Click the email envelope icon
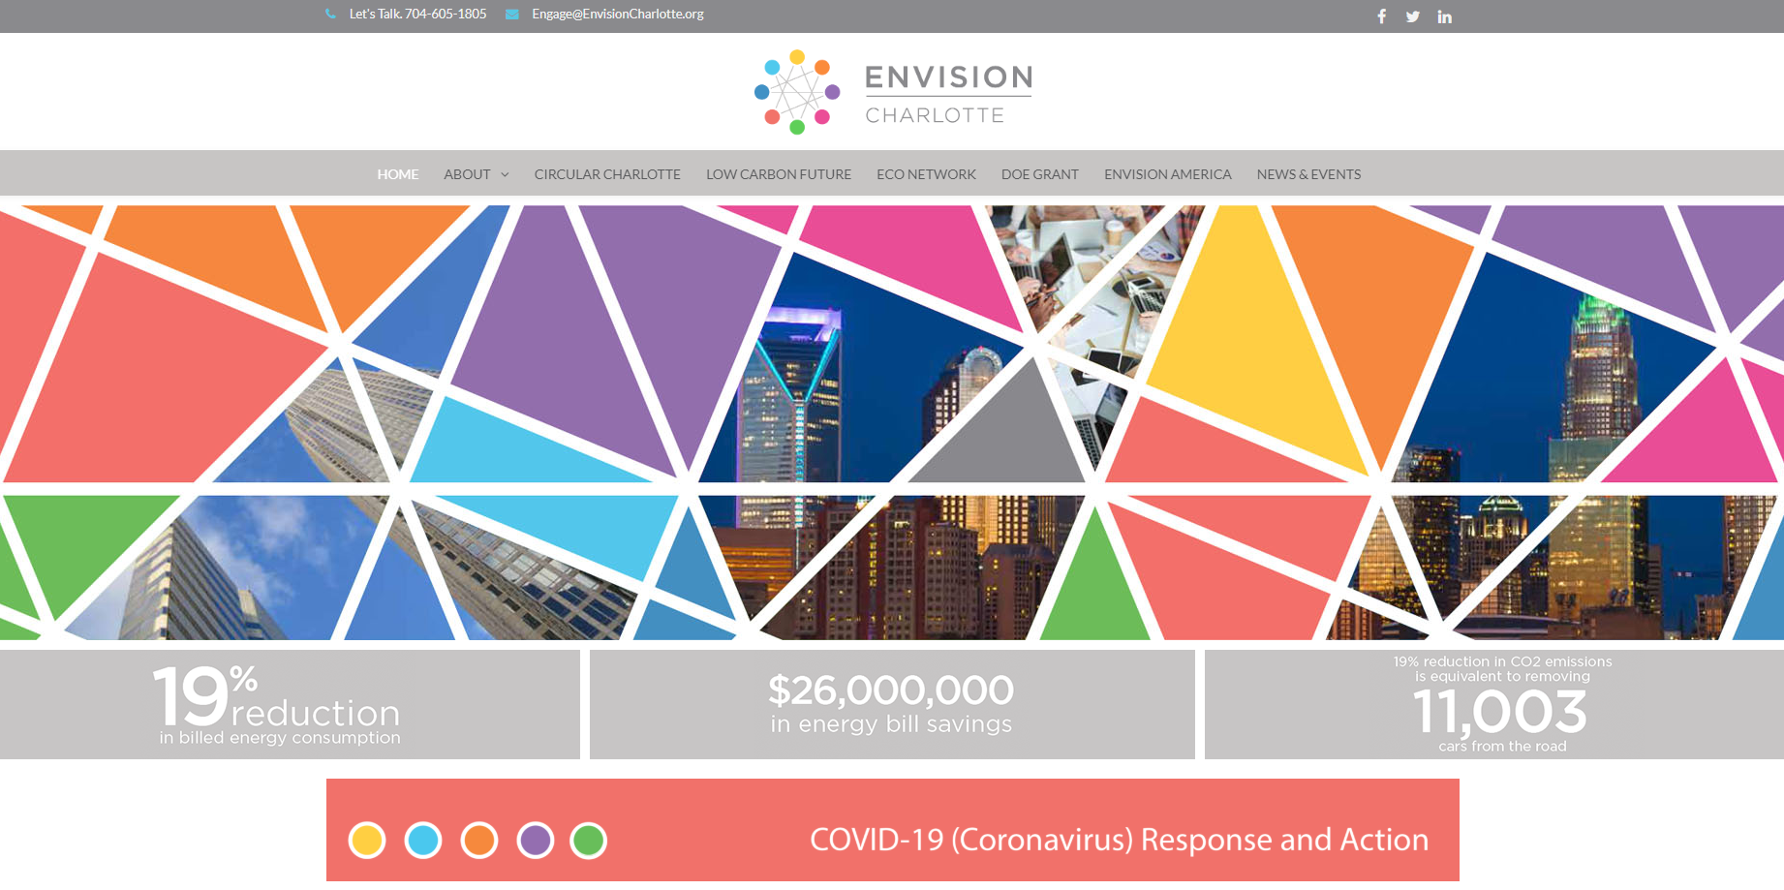The height and width of the screenshot is (890, 1784). pyautogui.click(x=512, y=14)
